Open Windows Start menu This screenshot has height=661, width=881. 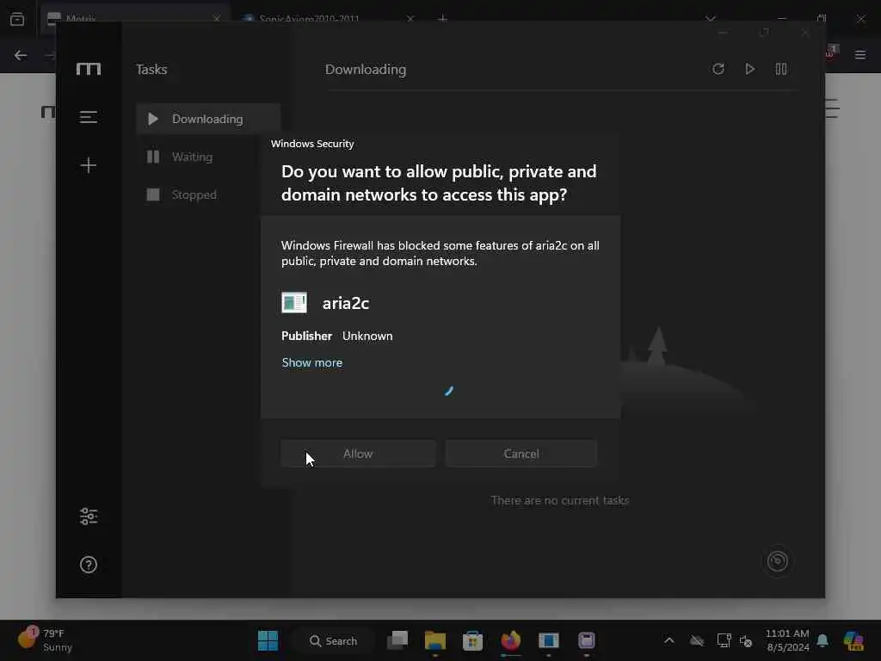(x=268, y=640)
